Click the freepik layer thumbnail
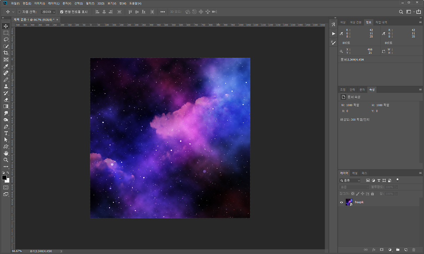This screenshot has height=254, width=424. (349, 202)
